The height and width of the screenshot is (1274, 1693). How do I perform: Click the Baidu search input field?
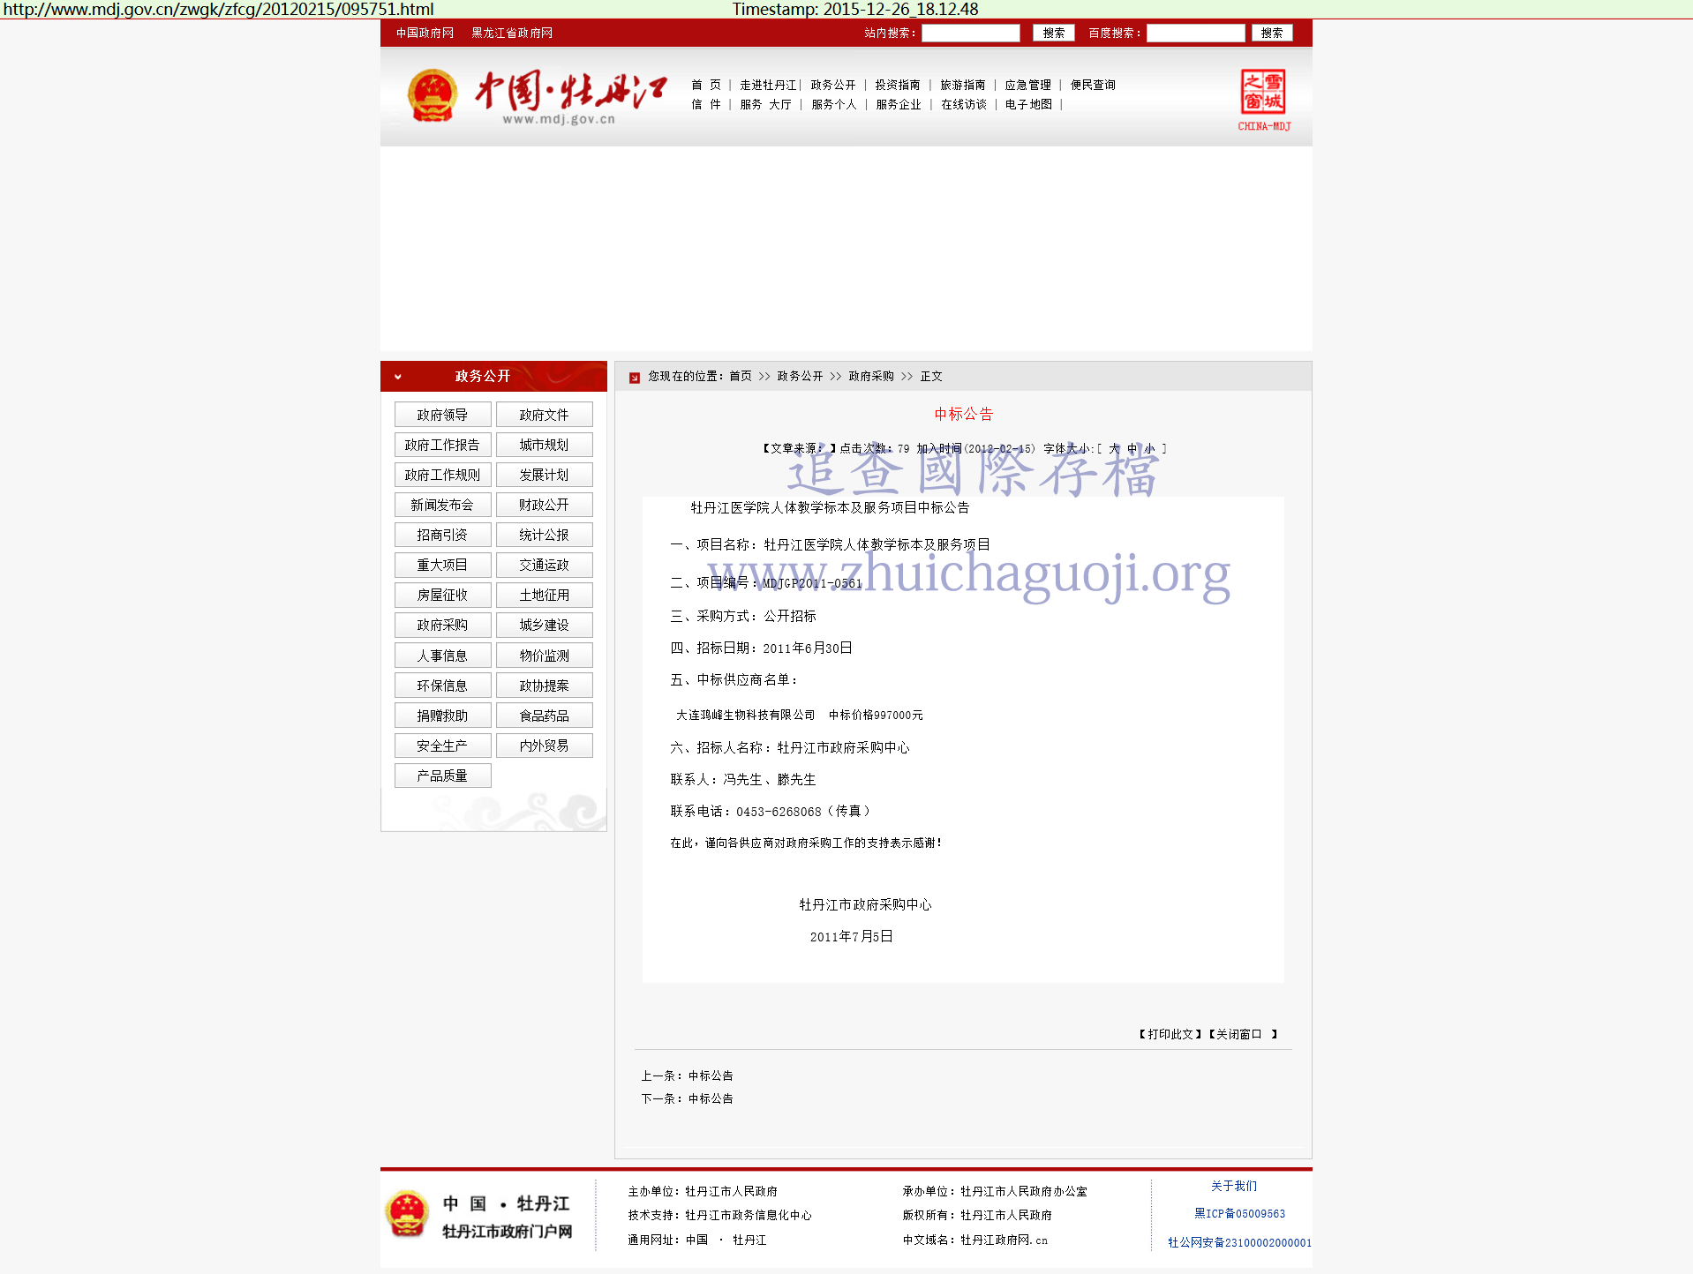1194,33
